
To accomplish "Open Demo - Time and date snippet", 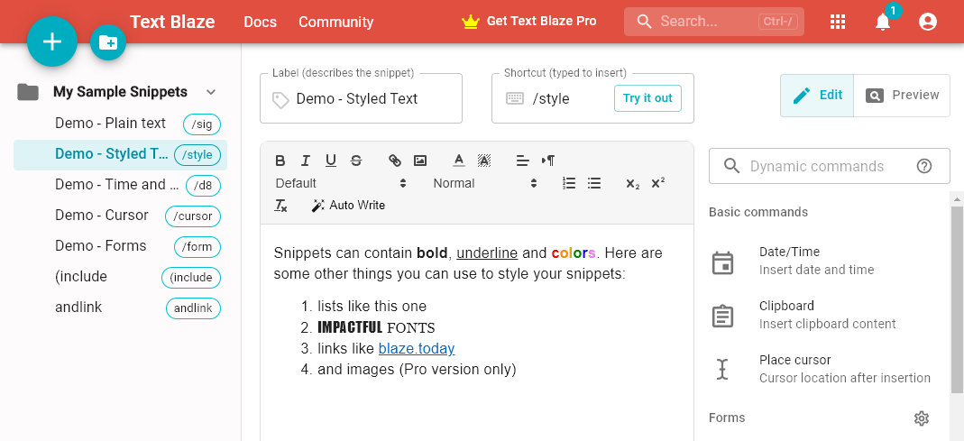I will tap(121, 185).
